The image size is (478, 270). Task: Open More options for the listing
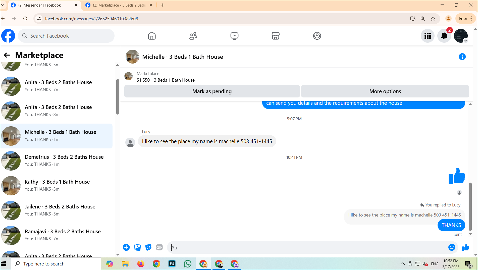point(385,91)
